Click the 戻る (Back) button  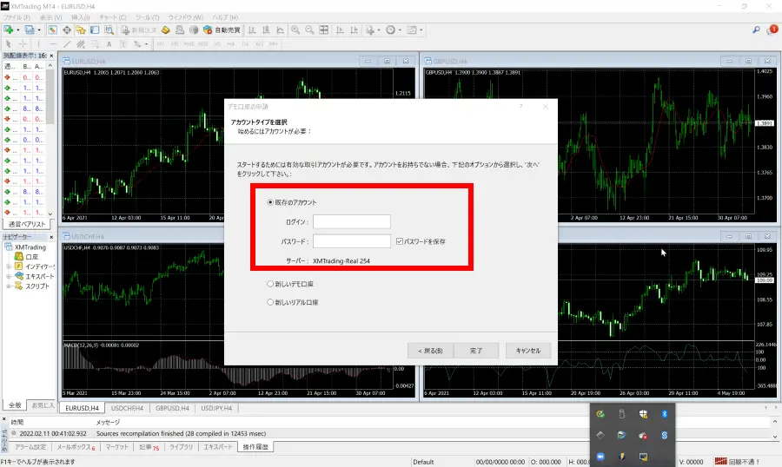(x=430, y=351)
